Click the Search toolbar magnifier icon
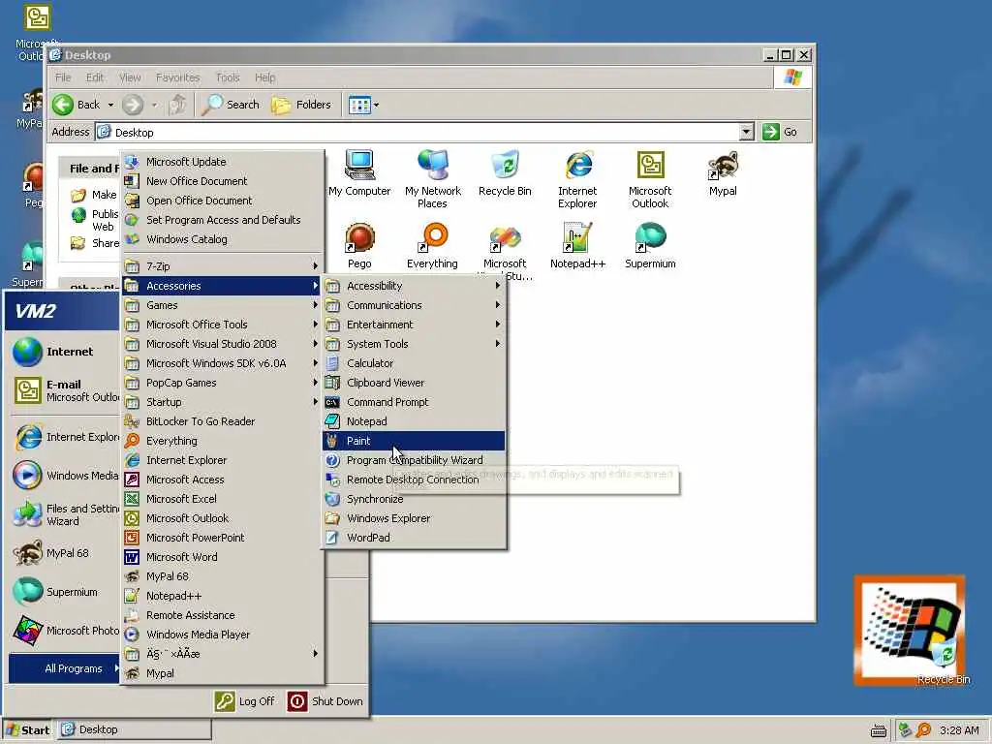The height and width of the screenshot is (744, 992). click(212, 105)
